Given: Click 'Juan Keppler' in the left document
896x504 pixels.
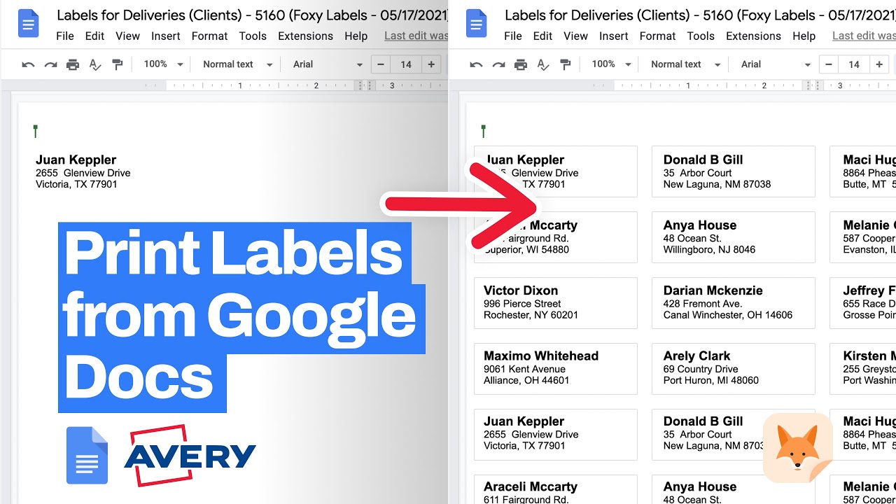Looking at the screenshot, I should (x=76, y=160).
